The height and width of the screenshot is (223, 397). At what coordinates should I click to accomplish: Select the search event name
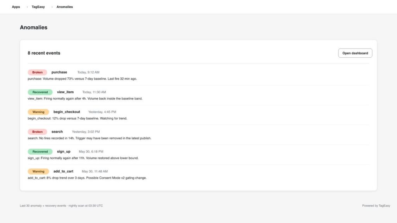click(57, 132)
